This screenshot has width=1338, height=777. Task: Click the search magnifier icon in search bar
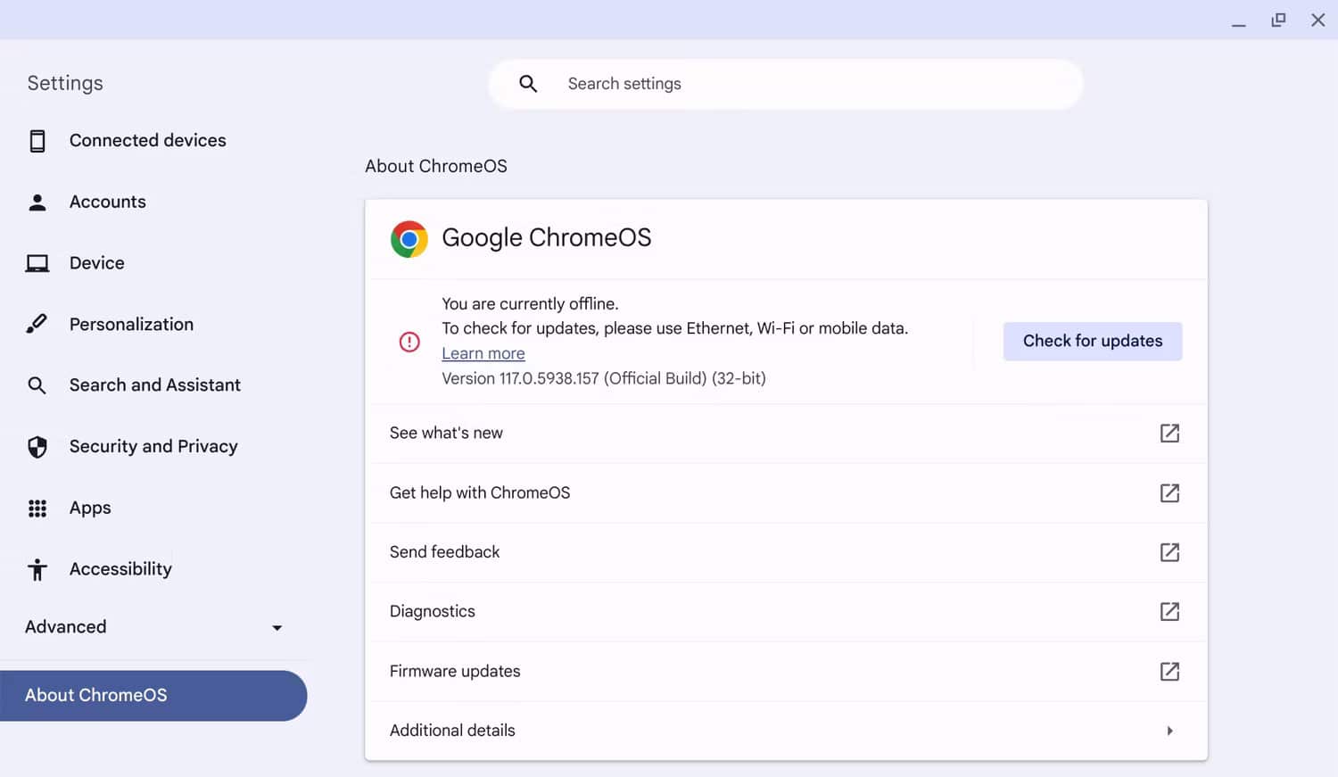click(528, 84)
